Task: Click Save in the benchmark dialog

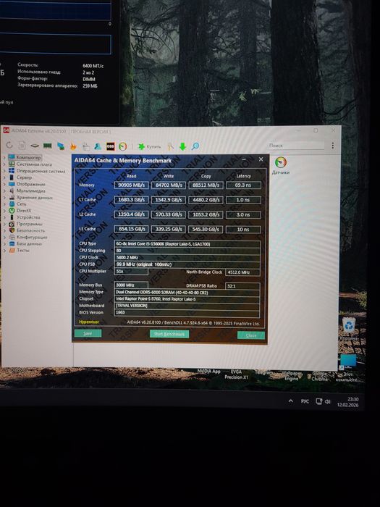Action: coord(88,333)
